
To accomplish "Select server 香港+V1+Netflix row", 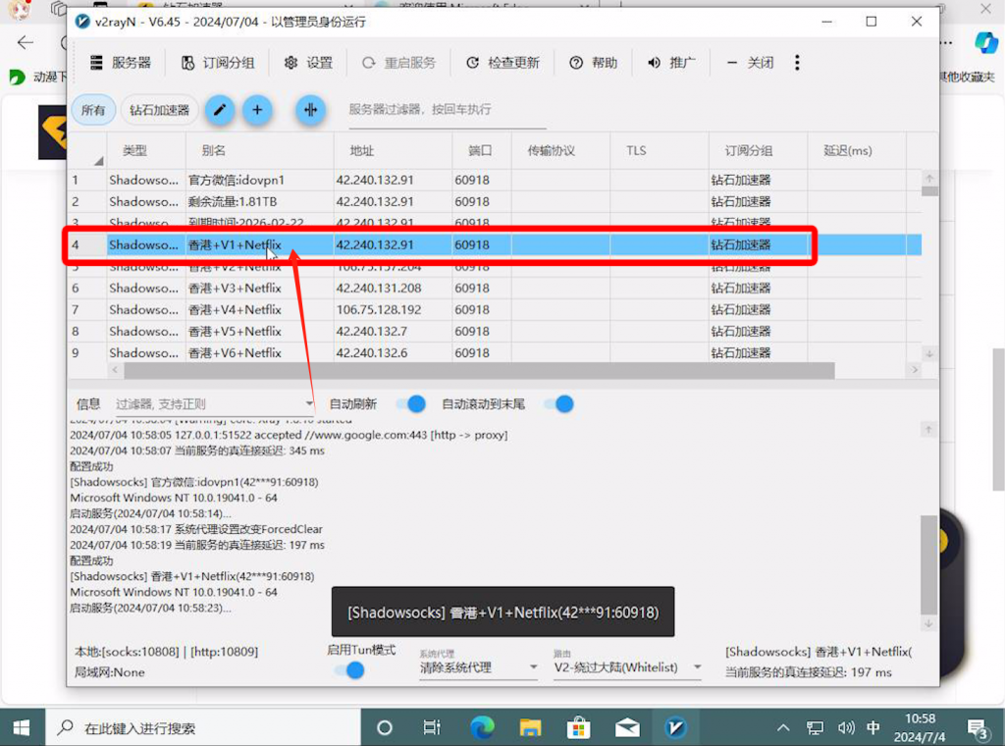I will 494,244.
